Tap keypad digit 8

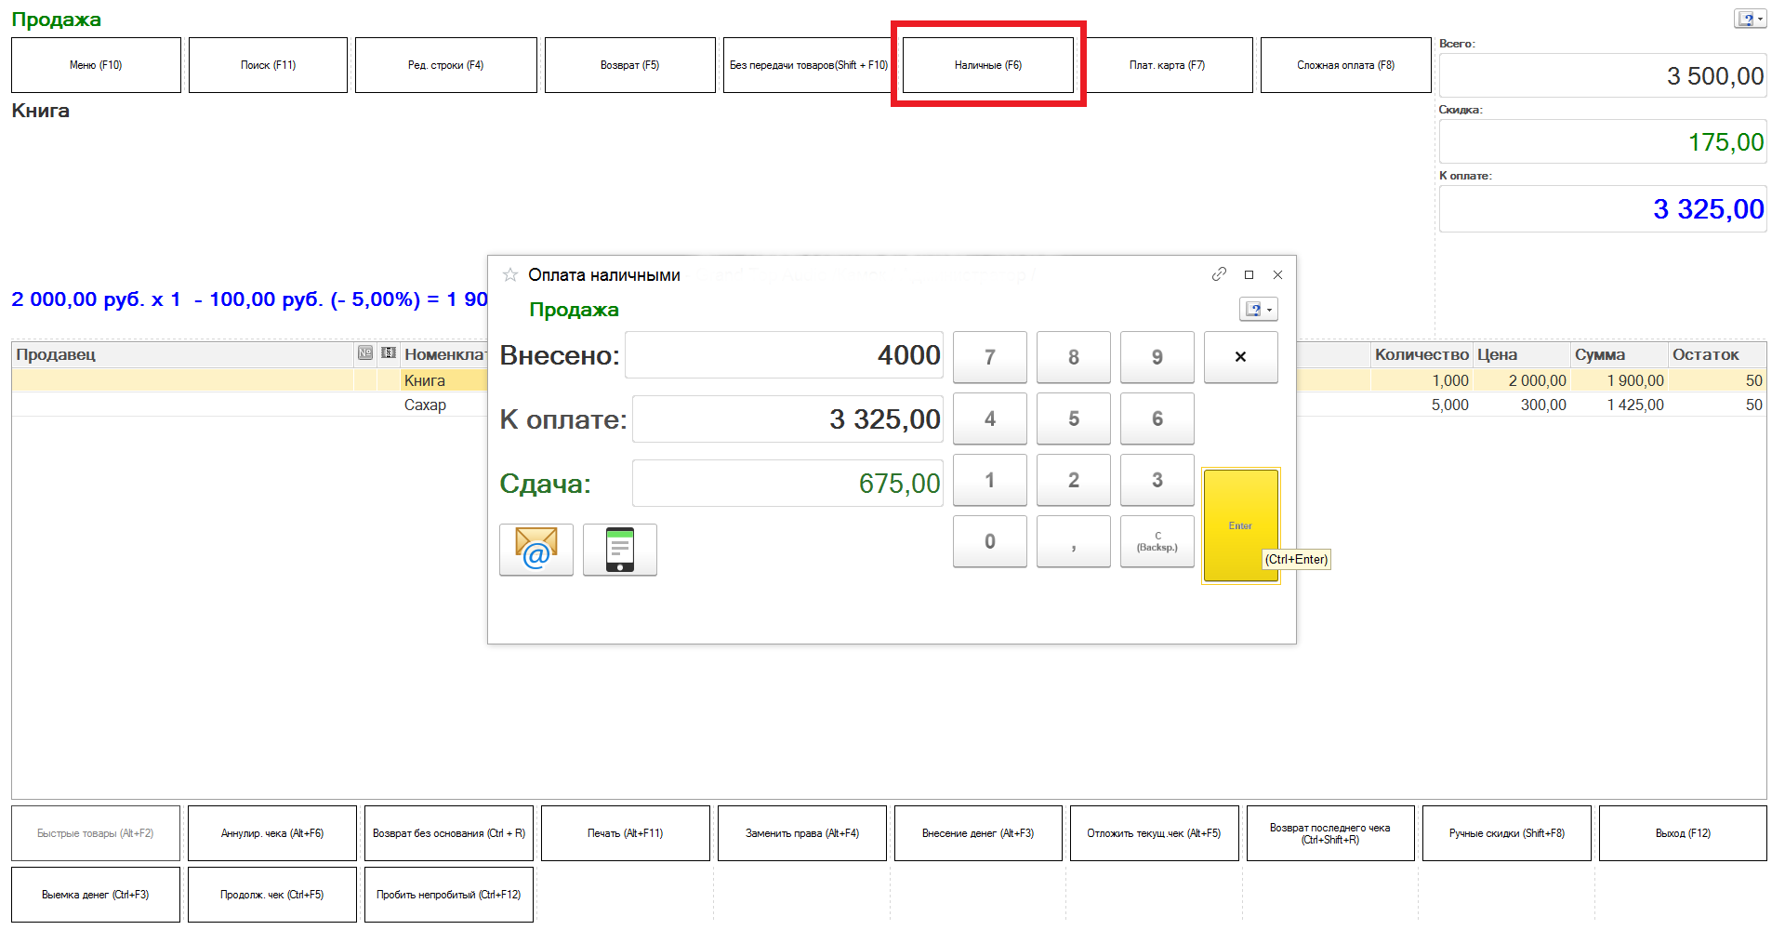coord(1074,357)
